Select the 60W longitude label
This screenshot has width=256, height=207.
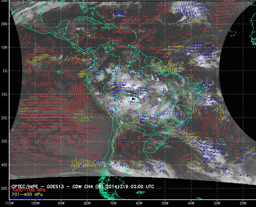139,203
